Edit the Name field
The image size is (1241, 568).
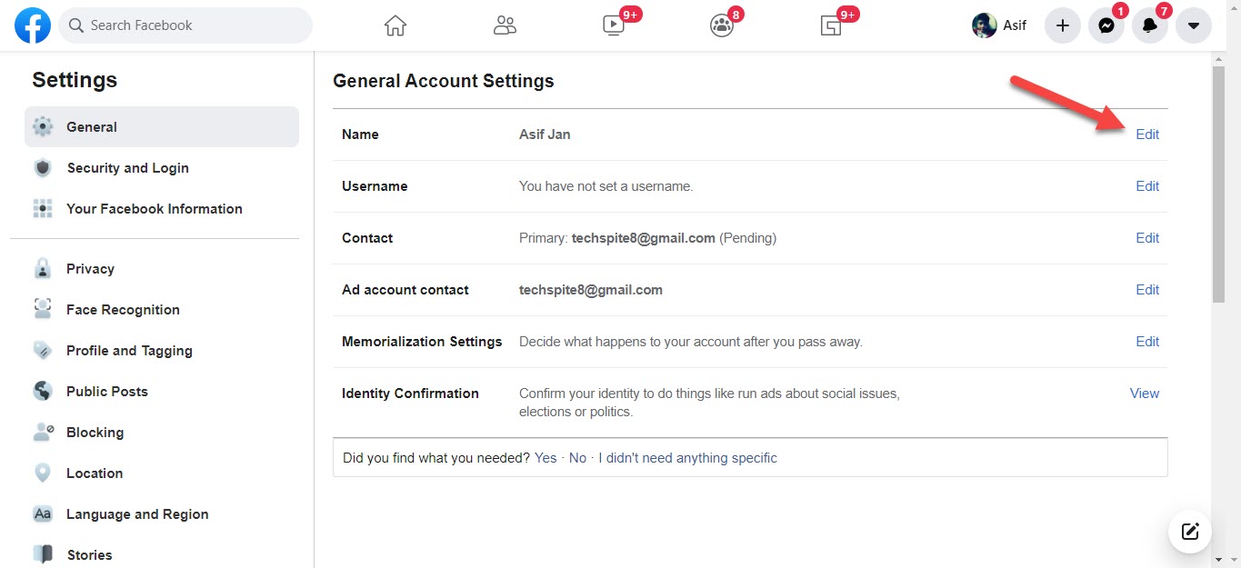(x=1147, y=135)
